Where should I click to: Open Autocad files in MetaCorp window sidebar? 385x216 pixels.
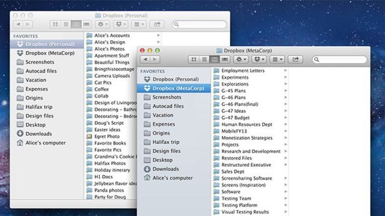[174, 106]
